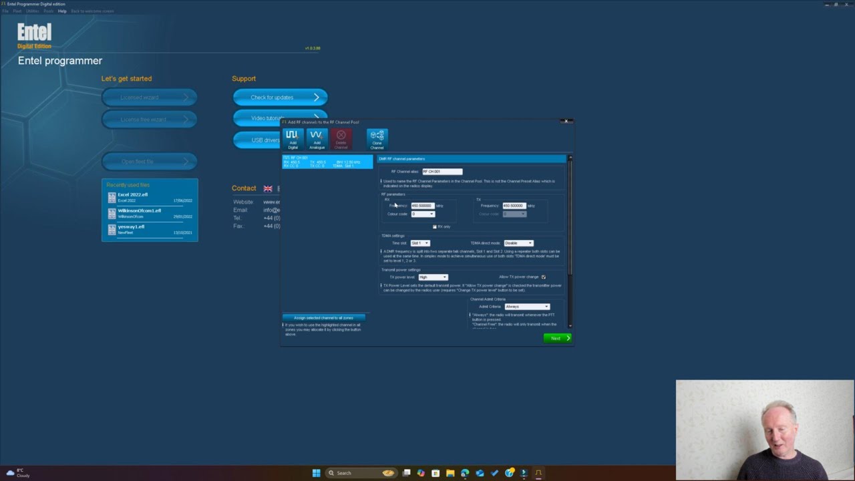The image size is (855, 481).
Task: Open Microsoft Edge from the taskbar
Action: 465,473
